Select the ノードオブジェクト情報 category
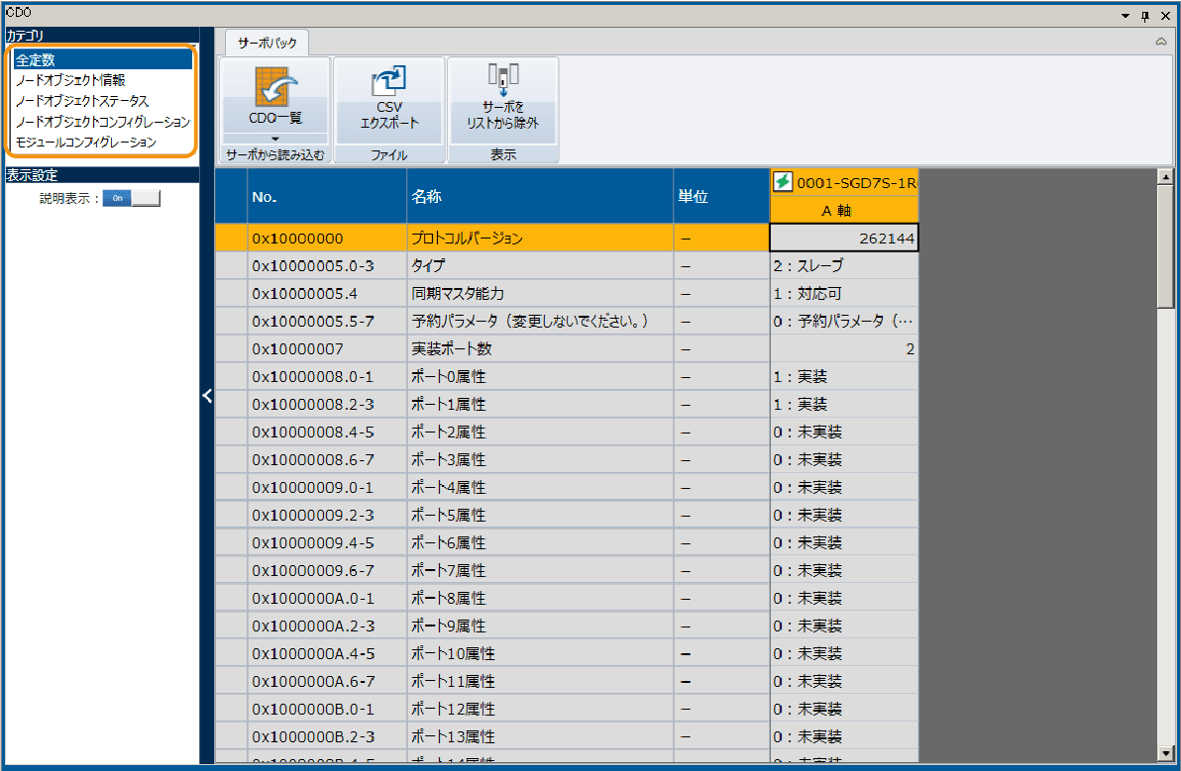1181x771 pixels. click(69, 80)
